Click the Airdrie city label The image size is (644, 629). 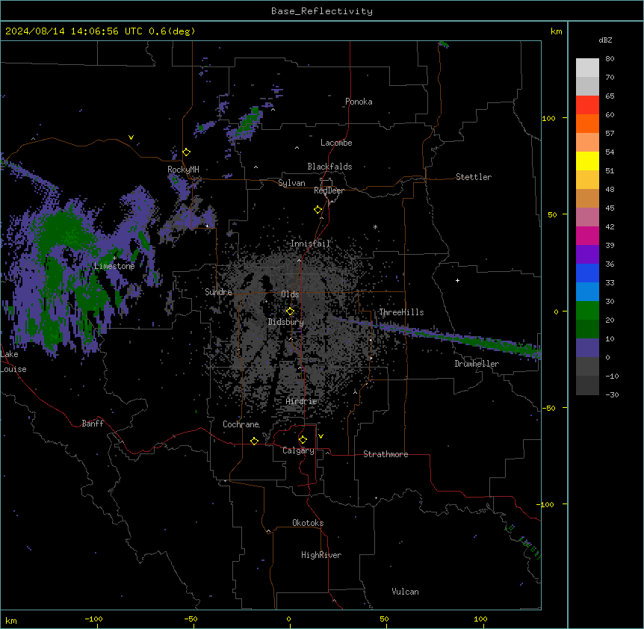[x=301, y=401]
